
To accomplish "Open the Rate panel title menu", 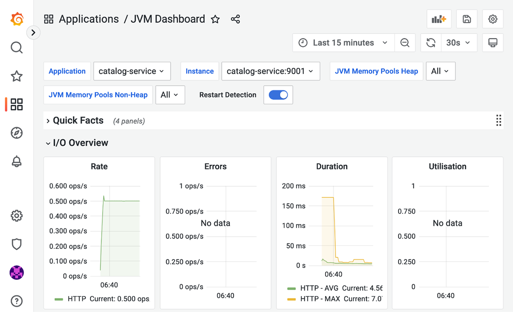I will click(x=99, y=166).
